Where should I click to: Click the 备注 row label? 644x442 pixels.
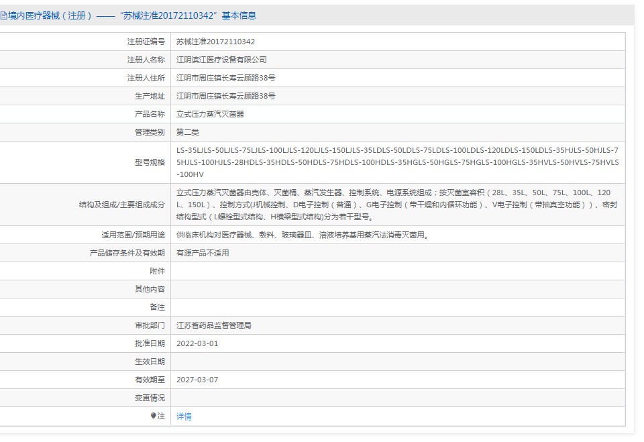pyautogui.click(x=157, y=307)
